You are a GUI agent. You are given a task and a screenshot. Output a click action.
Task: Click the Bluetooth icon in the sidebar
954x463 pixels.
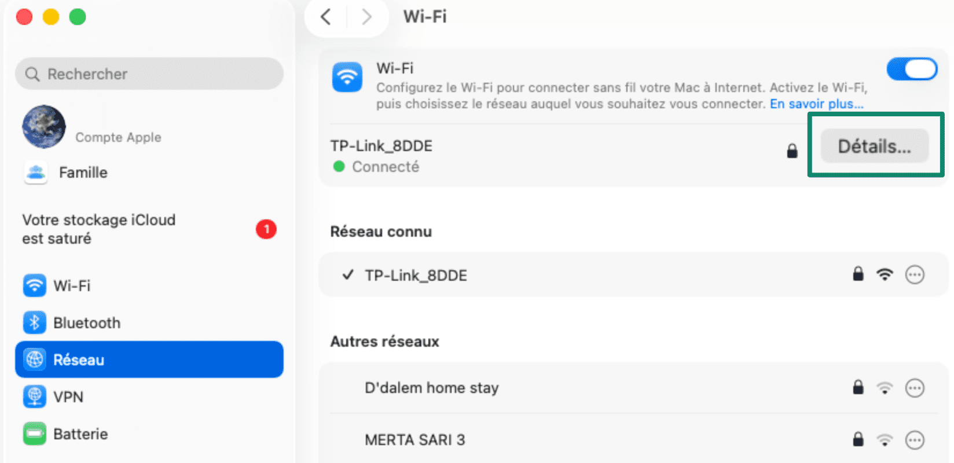(x=35, y=322)
